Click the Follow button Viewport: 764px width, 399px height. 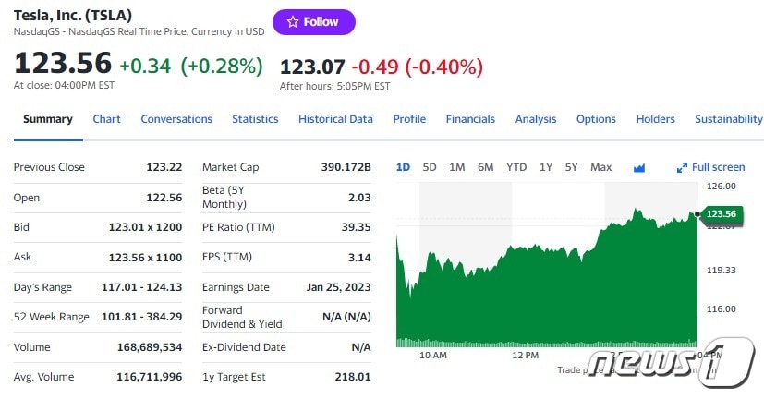click(x=313, y=22)
